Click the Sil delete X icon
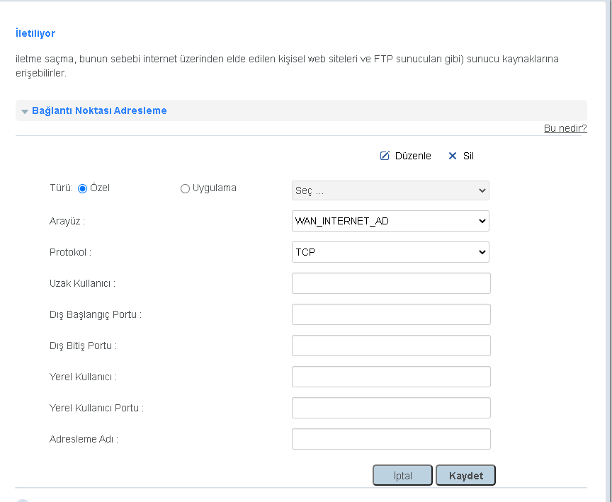The height and width of the screenshot is (502, 612). pyautogui.click(x=453, y=156)
